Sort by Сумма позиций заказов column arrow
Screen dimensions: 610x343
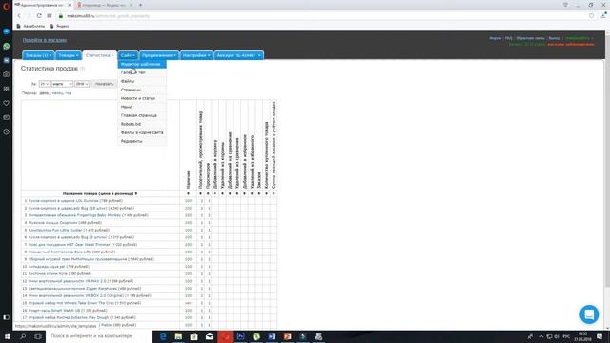pyautogui.click(x=274, y=193)
